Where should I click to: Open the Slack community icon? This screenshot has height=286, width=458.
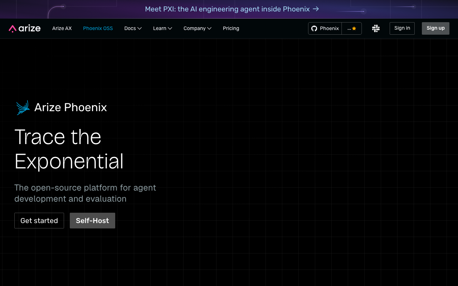[x=376, y=29]
